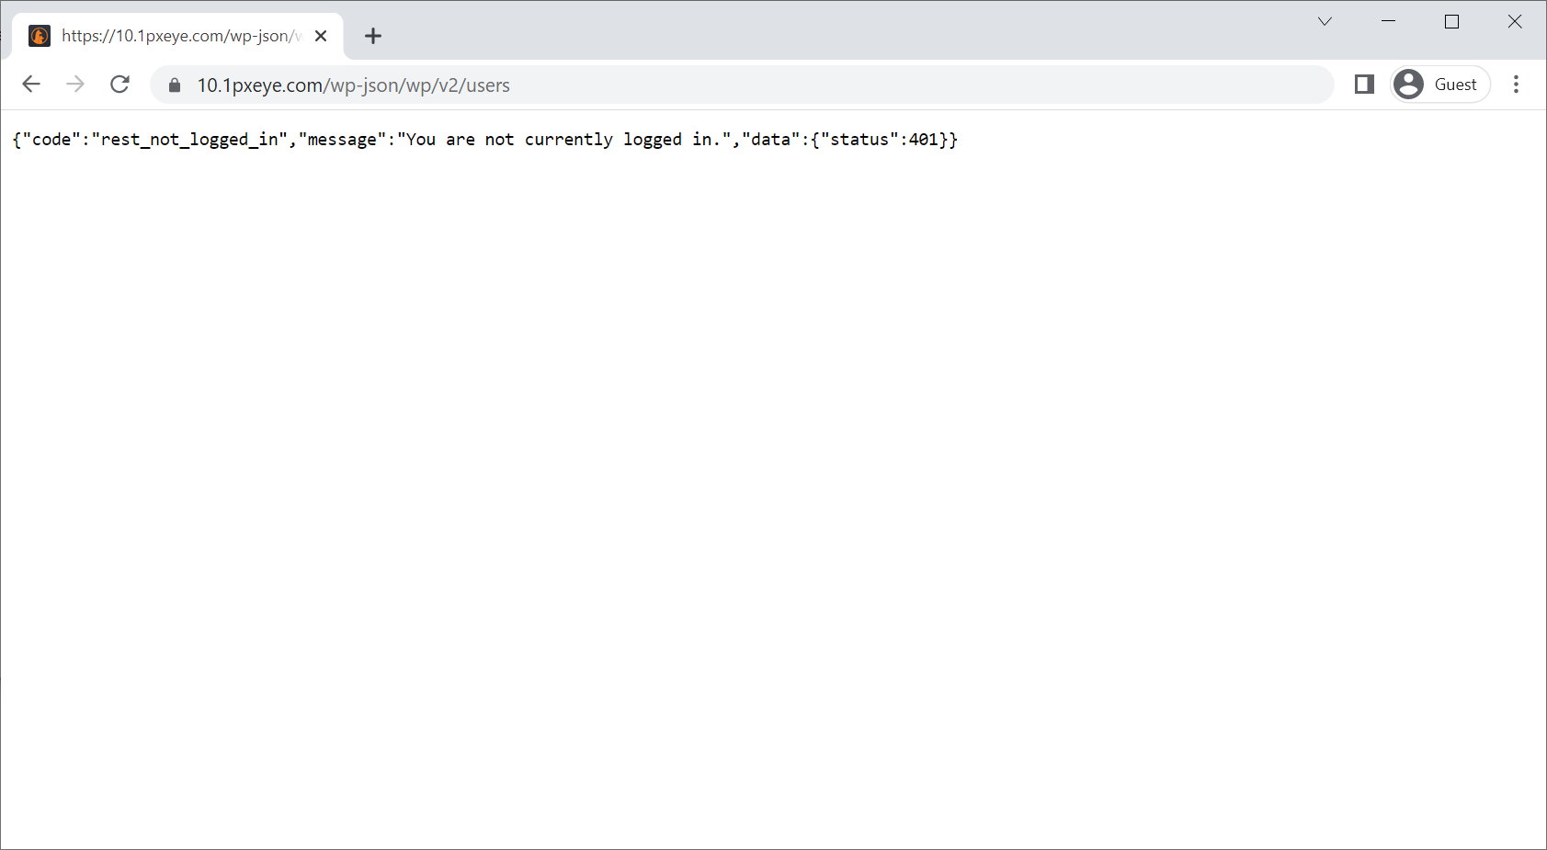The width and height of the screenshot is (1547, 850).
Task: Click the "data" key in JSON response
Action: pyautogui.click(x=770, y=140)
